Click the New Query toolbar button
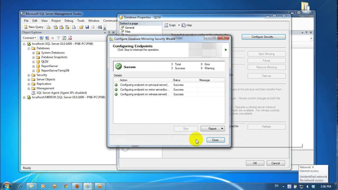 (34, 27)
